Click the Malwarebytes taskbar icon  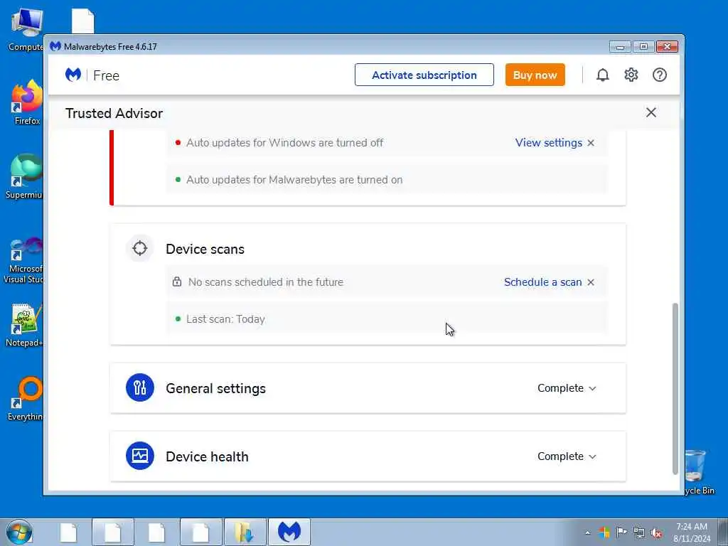click(289, 532)
